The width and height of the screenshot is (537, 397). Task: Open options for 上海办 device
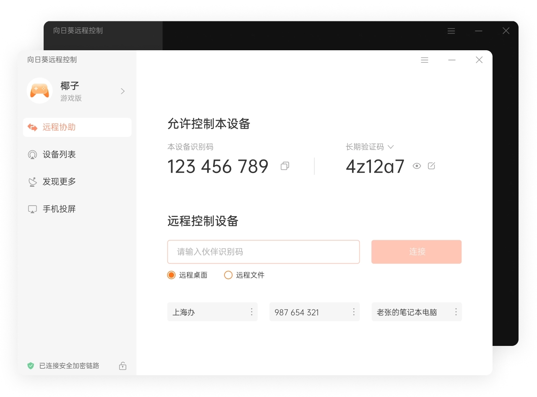(252, 312)
